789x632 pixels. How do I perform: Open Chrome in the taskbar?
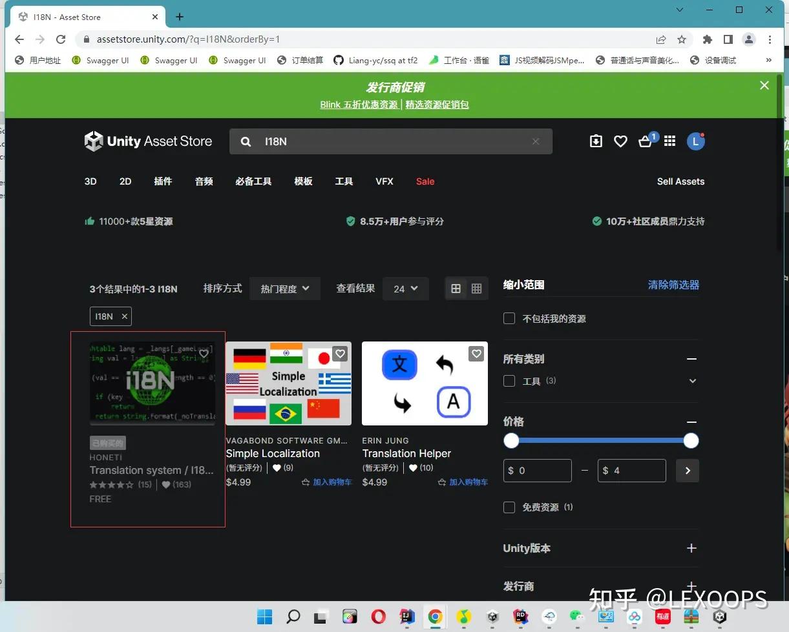click(435, 617)
